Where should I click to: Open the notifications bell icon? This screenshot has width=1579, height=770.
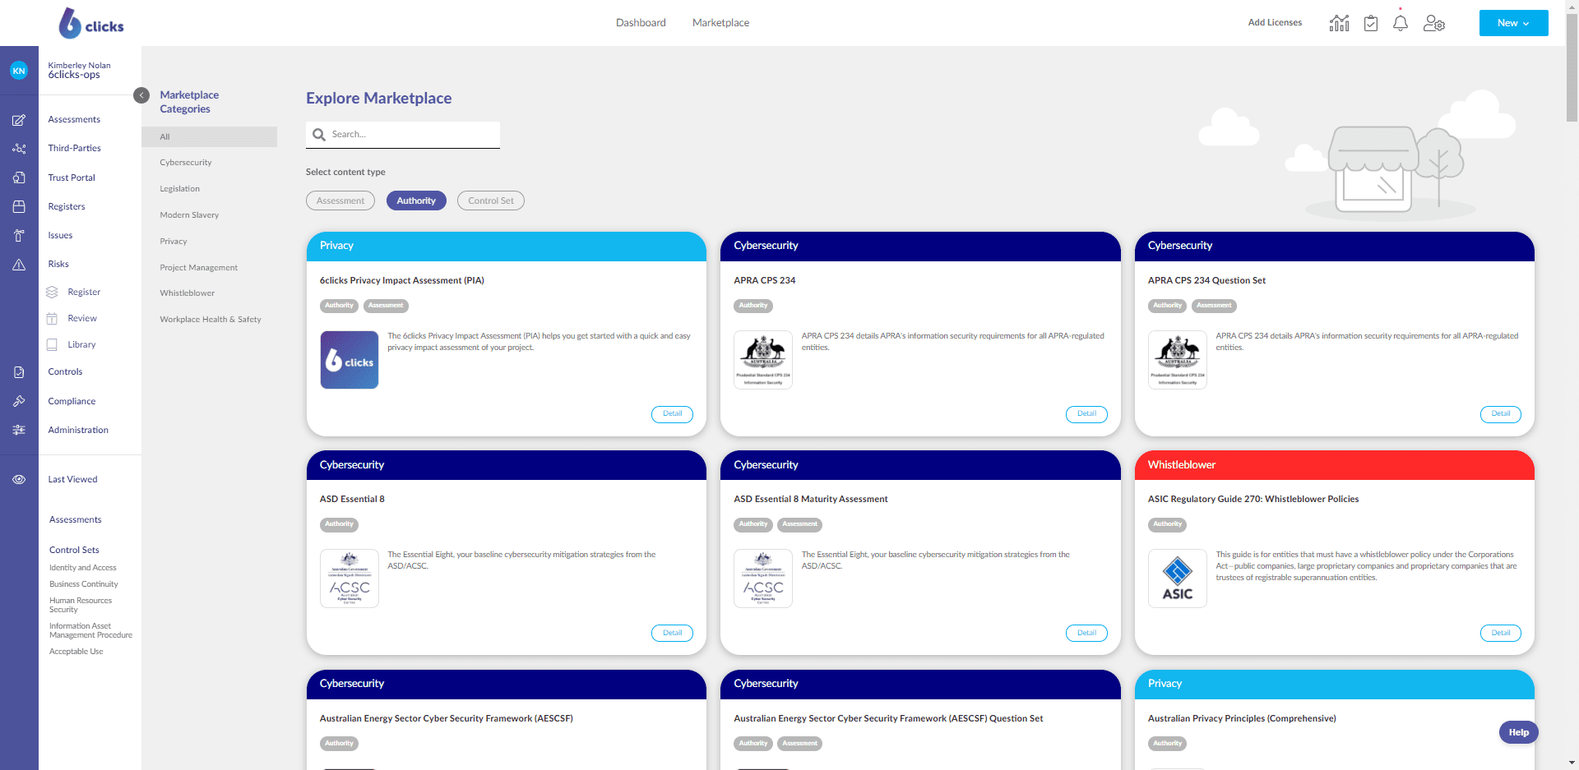coord(1401,23)
